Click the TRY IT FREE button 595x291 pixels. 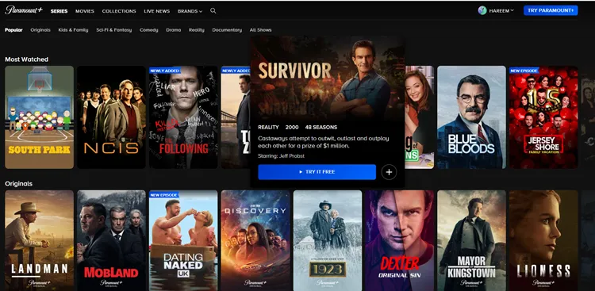point(317,172)
